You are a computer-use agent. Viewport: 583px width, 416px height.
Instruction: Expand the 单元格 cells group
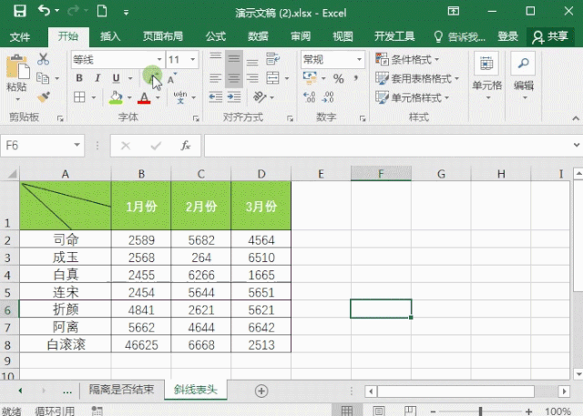tap(487, 76)
